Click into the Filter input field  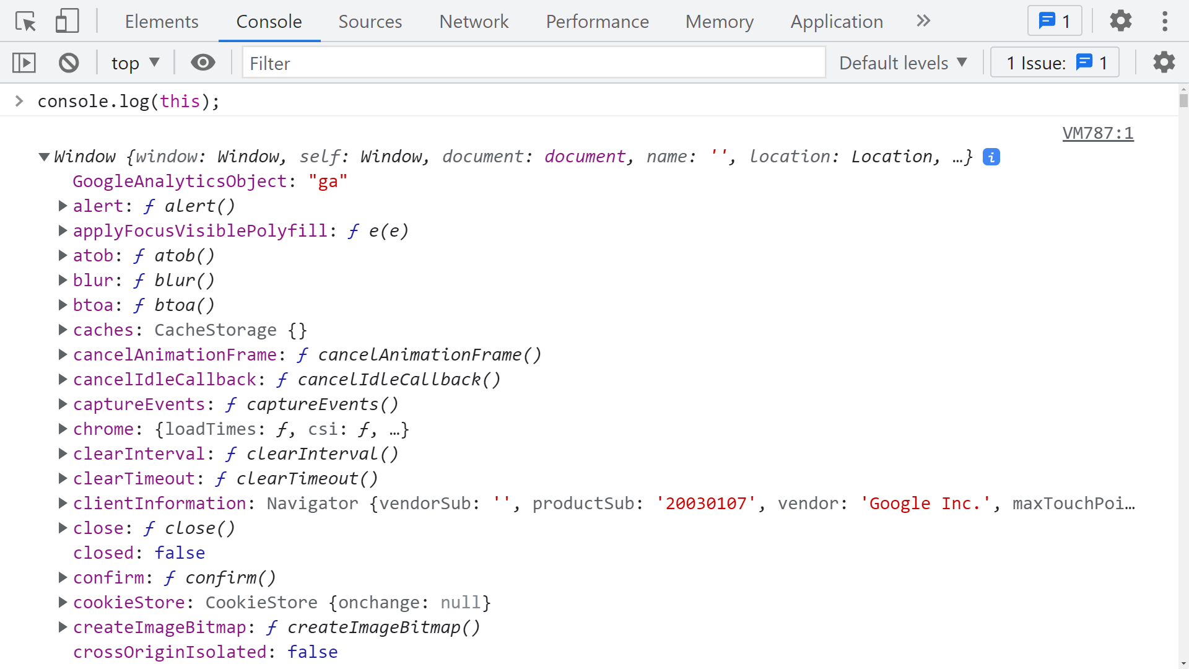(533, 63)
